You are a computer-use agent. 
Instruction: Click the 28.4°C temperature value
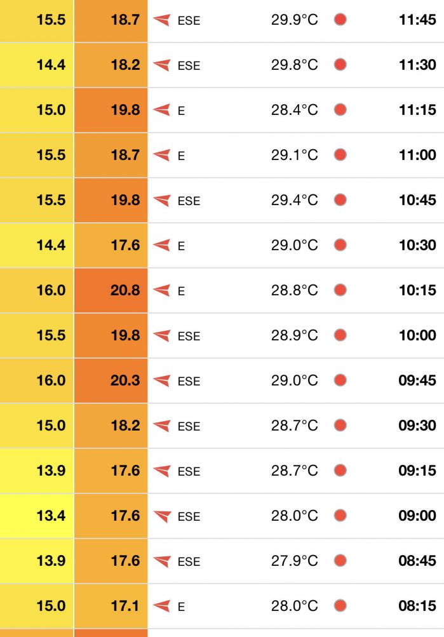pyautogui.click(x=294, y=110)
